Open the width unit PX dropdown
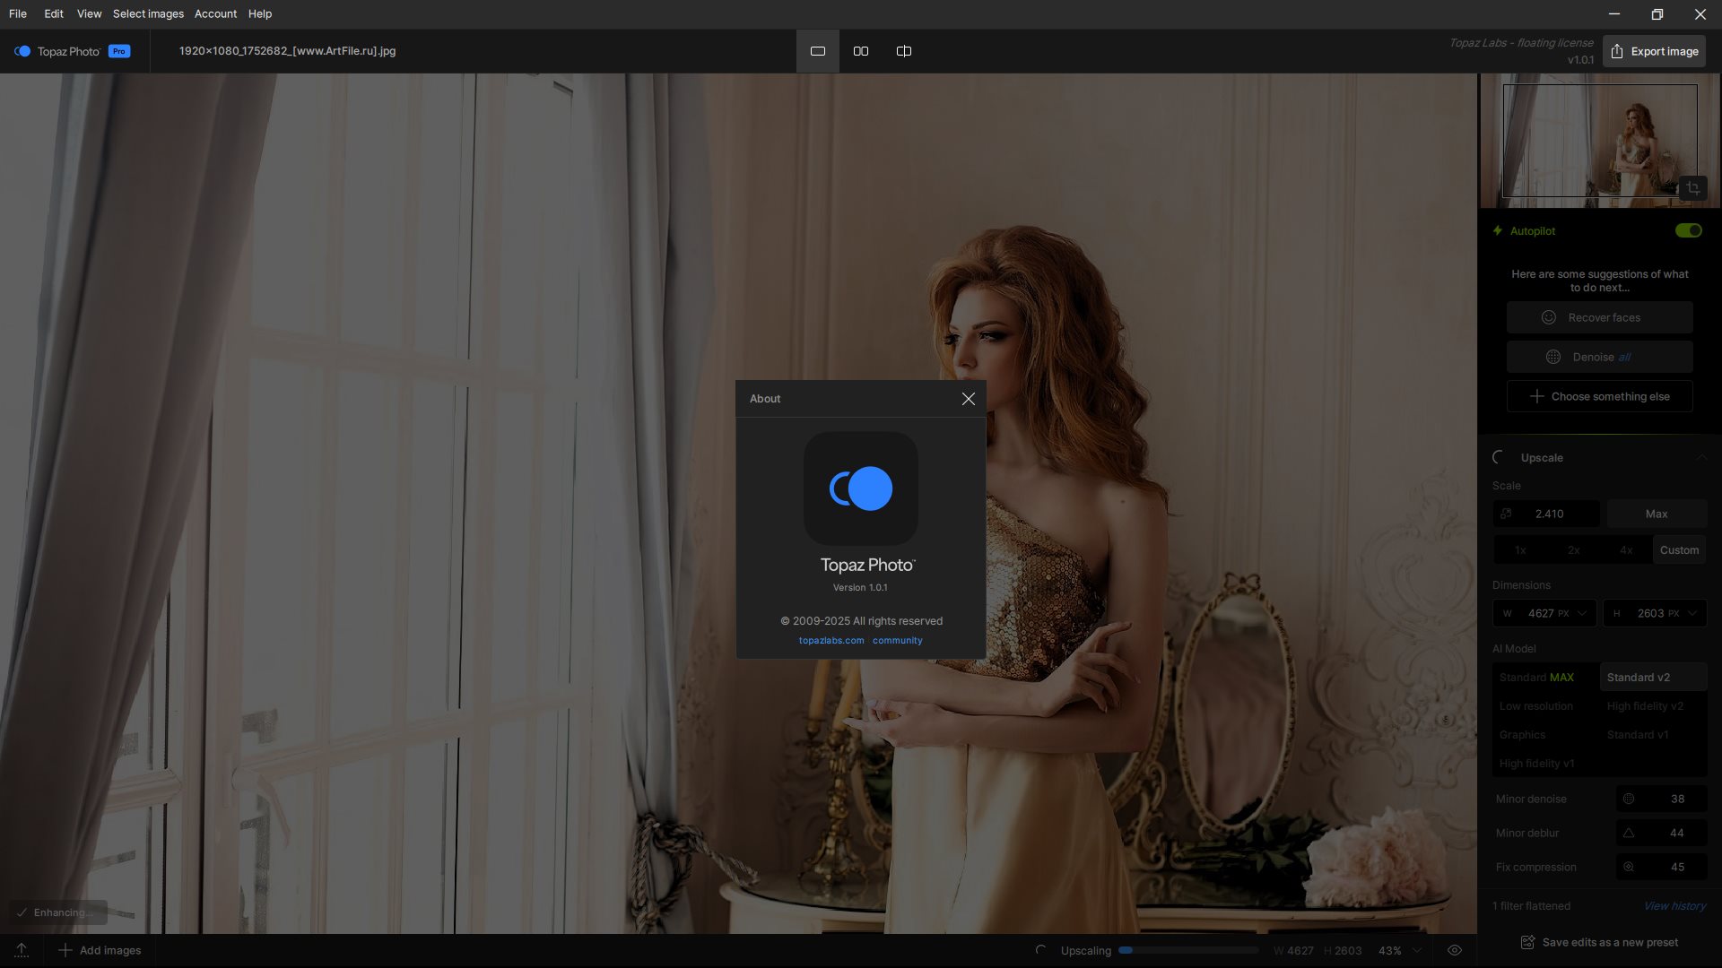The height and width of the screenshot is (968, 1722). (x=1581, y=613)
